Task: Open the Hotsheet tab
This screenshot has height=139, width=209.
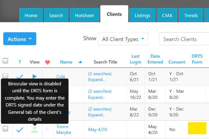Action: (84, 15)
